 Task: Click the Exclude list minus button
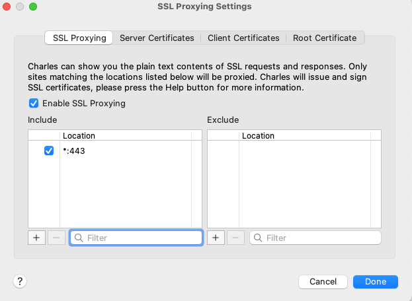tap(235, 238)
